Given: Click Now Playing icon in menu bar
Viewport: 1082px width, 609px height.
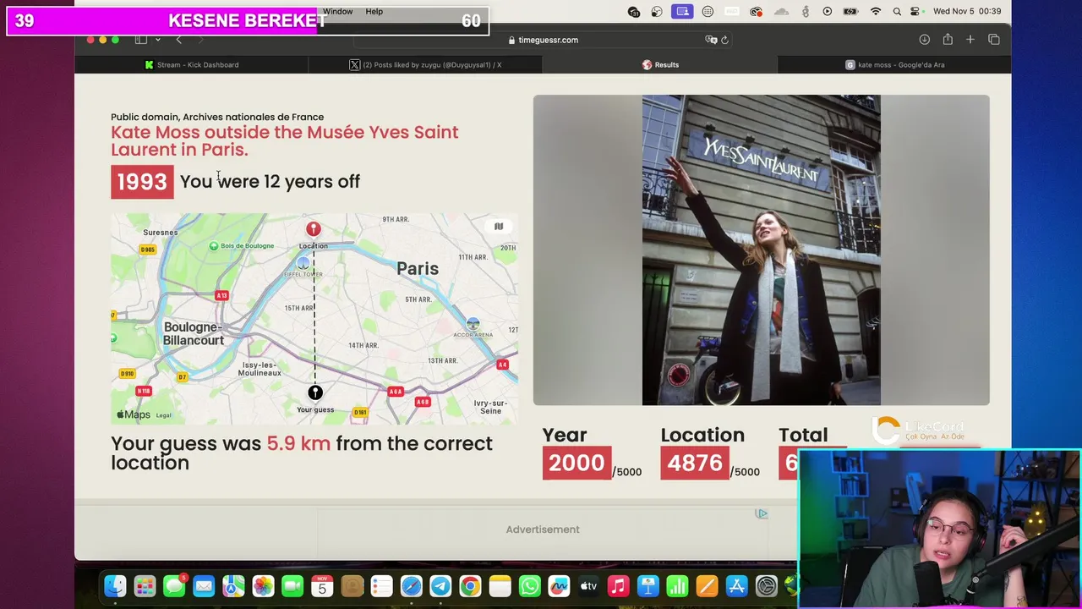Looking at the screenshot, I should pyautogui.click(x=828, y=12).
